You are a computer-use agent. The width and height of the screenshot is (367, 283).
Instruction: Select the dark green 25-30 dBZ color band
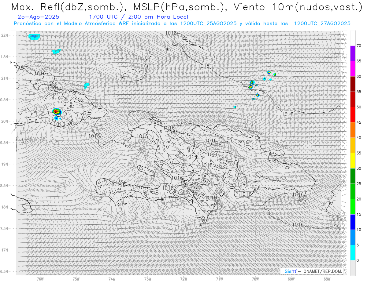coord(353,176)
